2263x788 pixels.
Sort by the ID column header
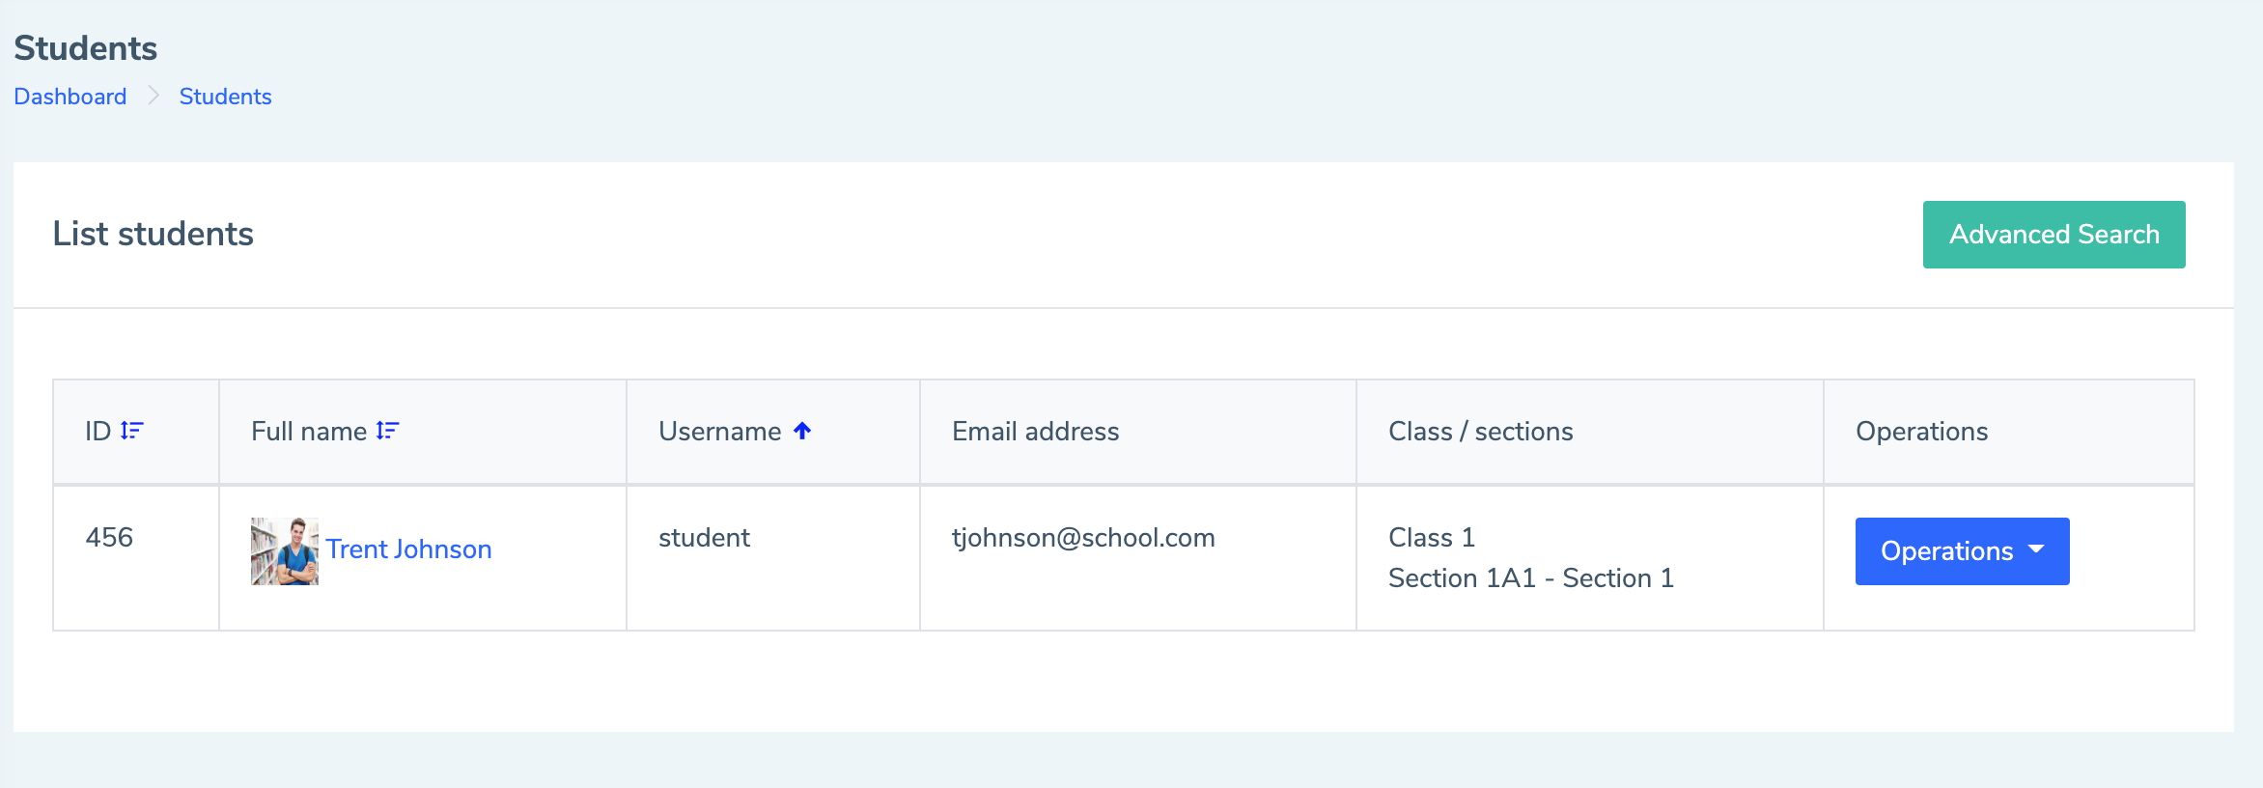pos(98,431)
